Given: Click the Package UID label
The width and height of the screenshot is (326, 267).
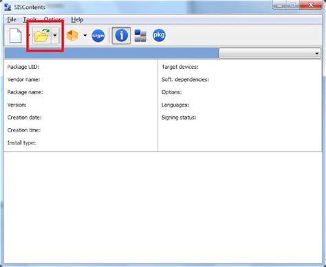Looking at the screenshot, I should coord(23,67).
